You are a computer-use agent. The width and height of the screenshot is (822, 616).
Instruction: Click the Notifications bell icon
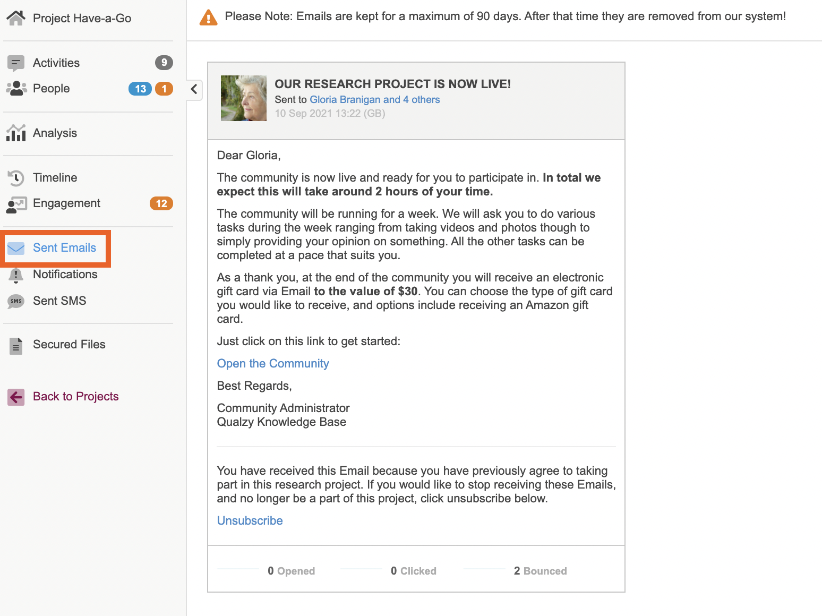(16, 275)
